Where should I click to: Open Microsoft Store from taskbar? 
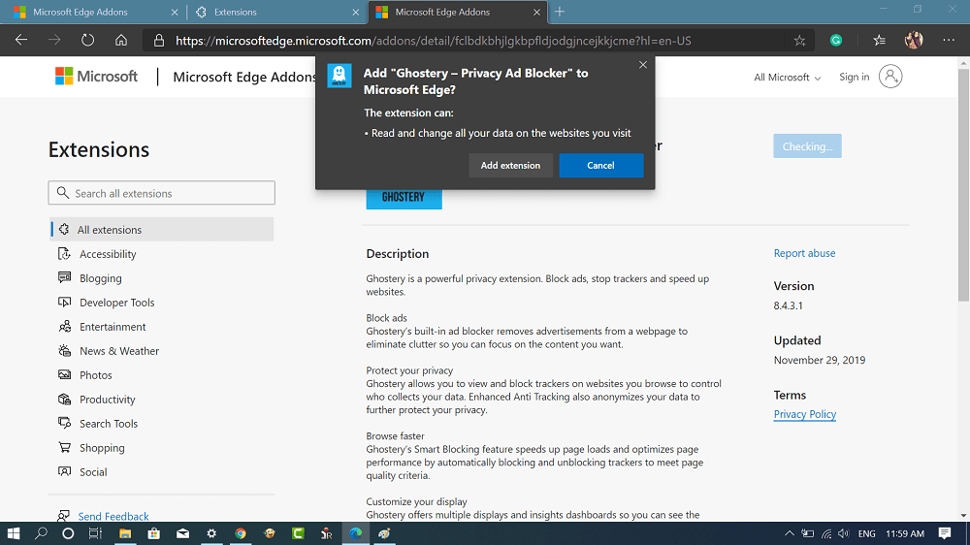coord(153,533)
